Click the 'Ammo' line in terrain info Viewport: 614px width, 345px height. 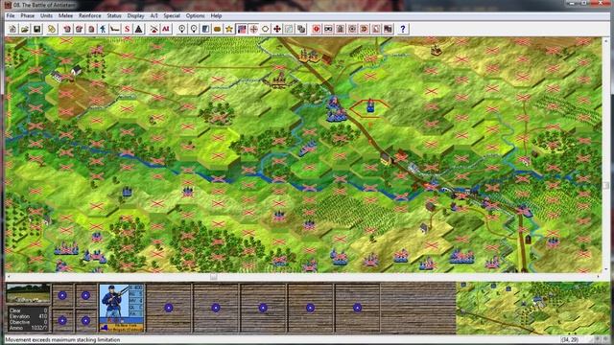[x=28, y=328]
